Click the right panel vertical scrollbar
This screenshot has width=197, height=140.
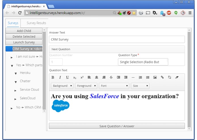[x=189, y=79]
